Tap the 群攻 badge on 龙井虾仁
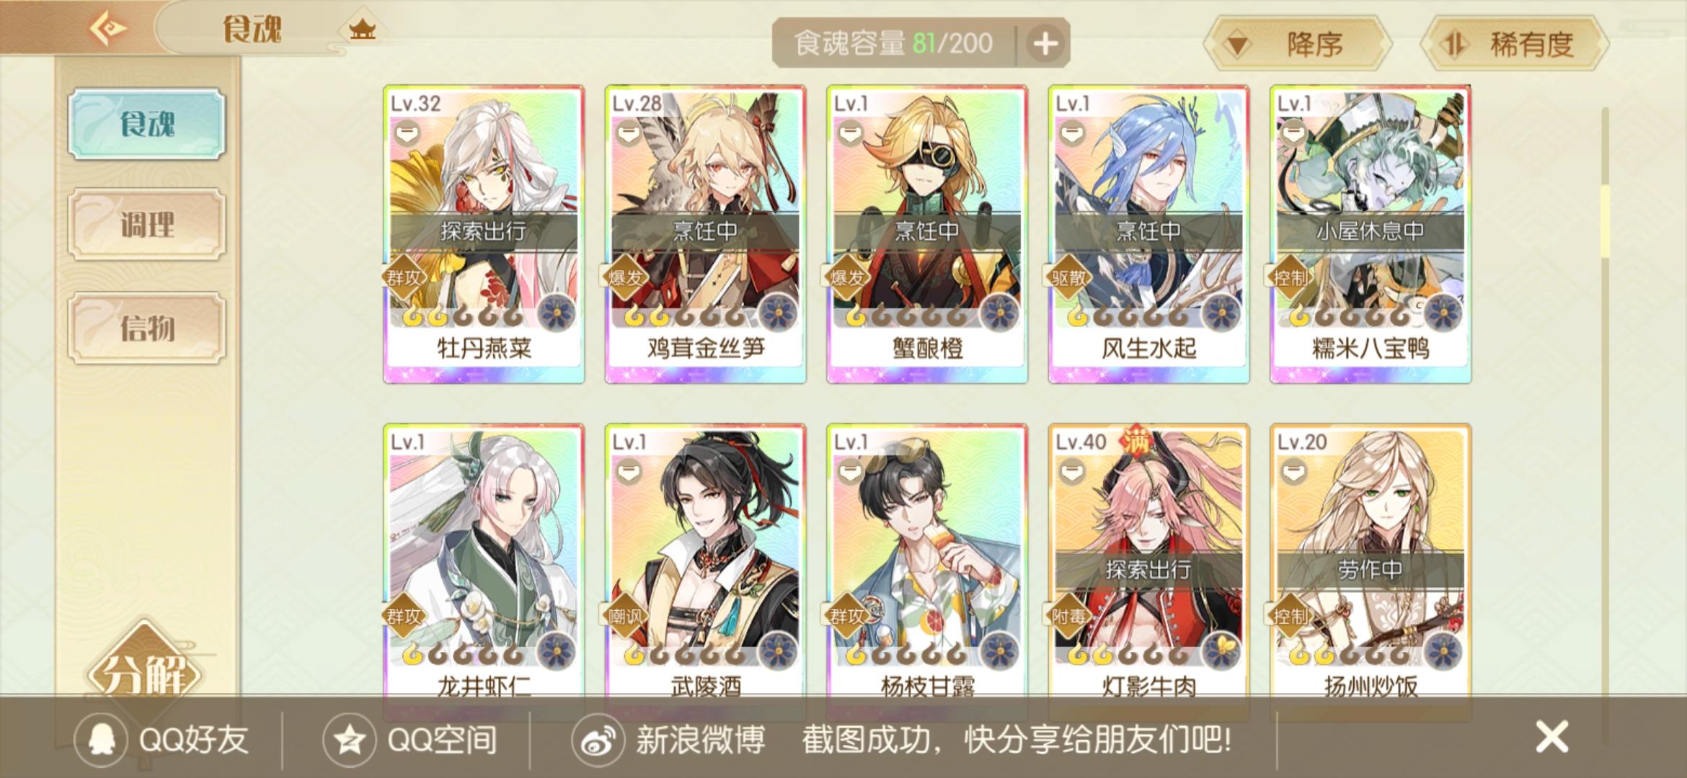This screenshot has height=778, width=1687. 404,616
